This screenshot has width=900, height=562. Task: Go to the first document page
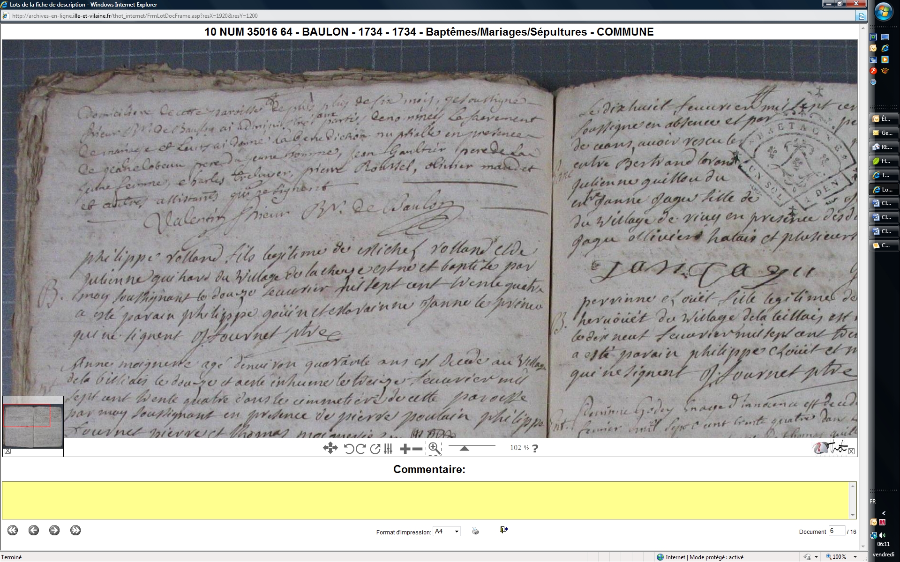[13, 530]
